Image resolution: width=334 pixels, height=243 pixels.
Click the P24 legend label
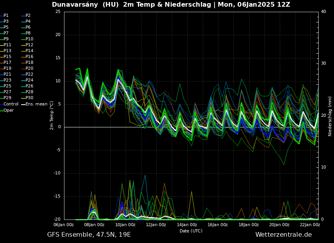[29, 80]
